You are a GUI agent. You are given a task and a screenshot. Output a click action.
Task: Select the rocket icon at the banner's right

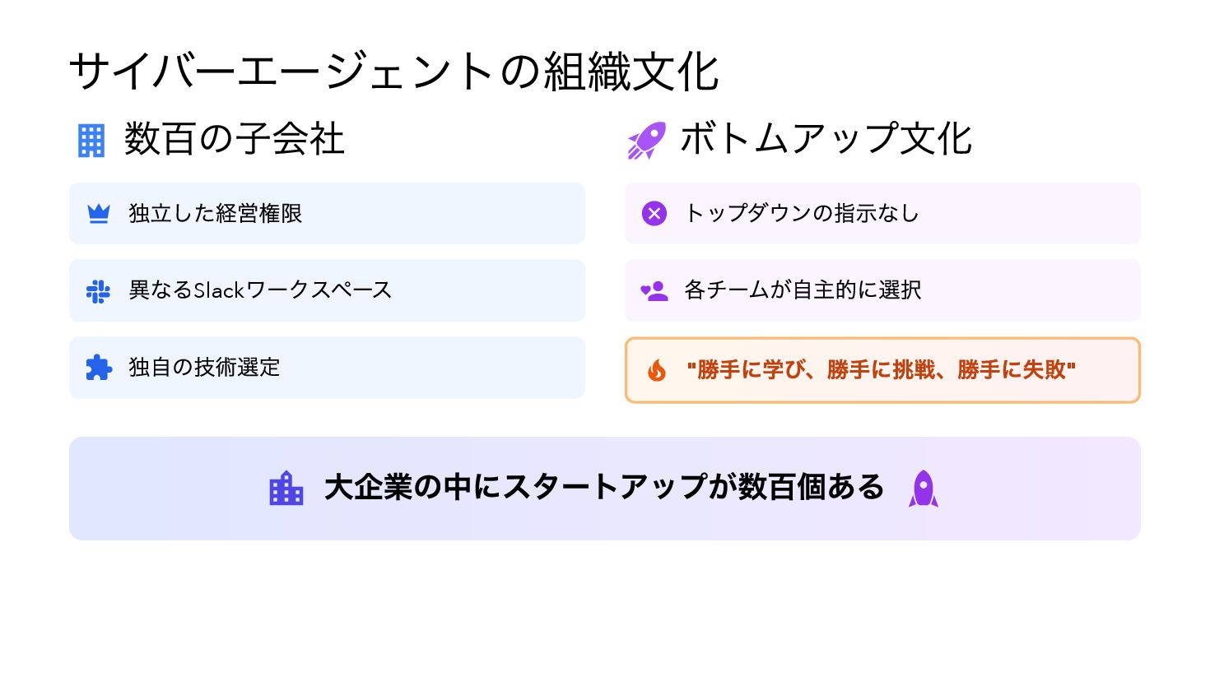[x=924, y=489]
